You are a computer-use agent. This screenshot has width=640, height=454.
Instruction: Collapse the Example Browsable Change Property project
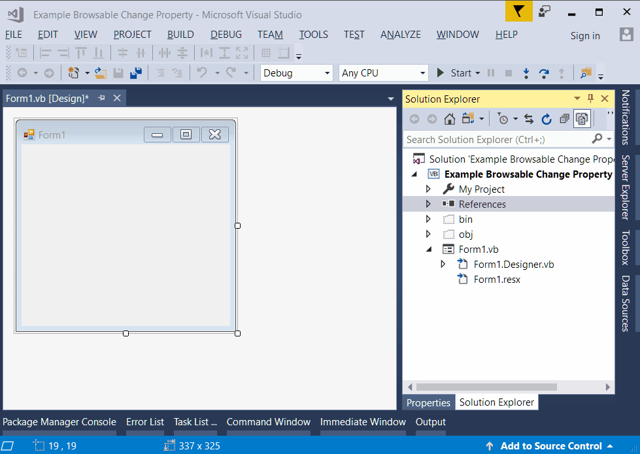coord(414,174)
